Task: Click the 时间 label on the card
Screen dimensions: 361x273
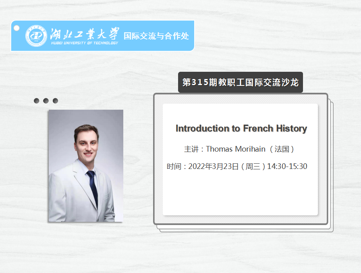Action: 174,167
